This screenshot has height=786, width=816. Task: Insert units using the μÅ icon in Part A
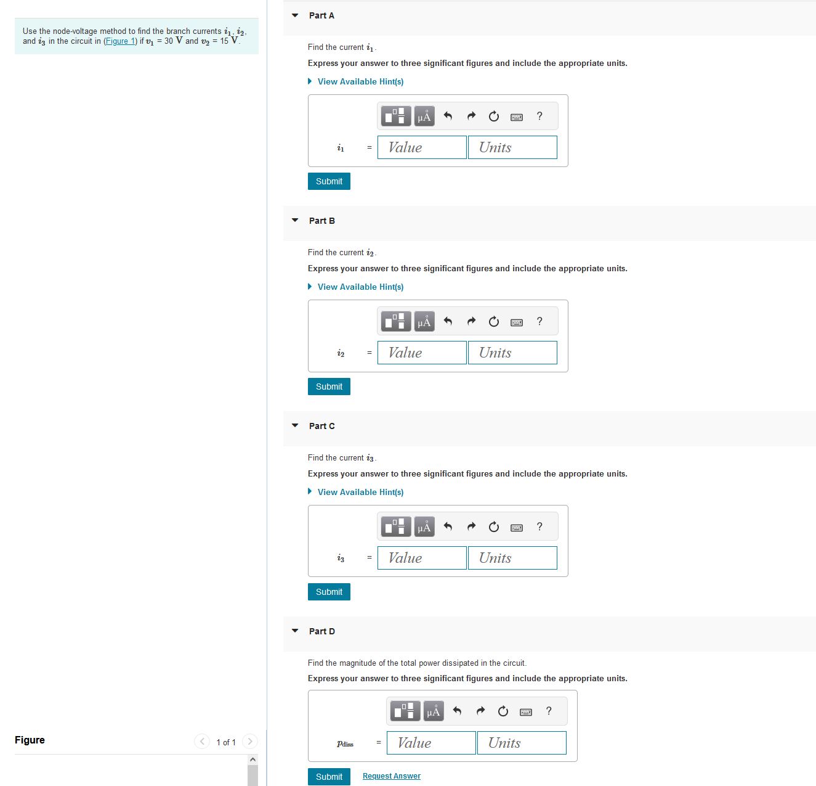tap(423, 115)
